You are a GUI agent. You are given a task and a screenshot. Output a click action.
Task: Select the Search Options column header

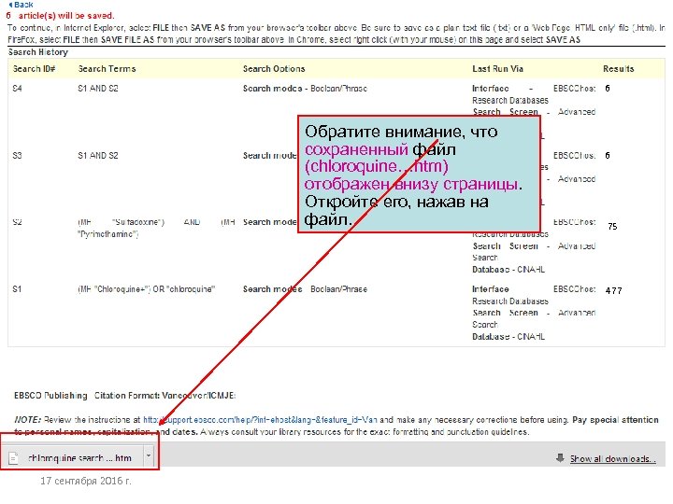point(274,68)
